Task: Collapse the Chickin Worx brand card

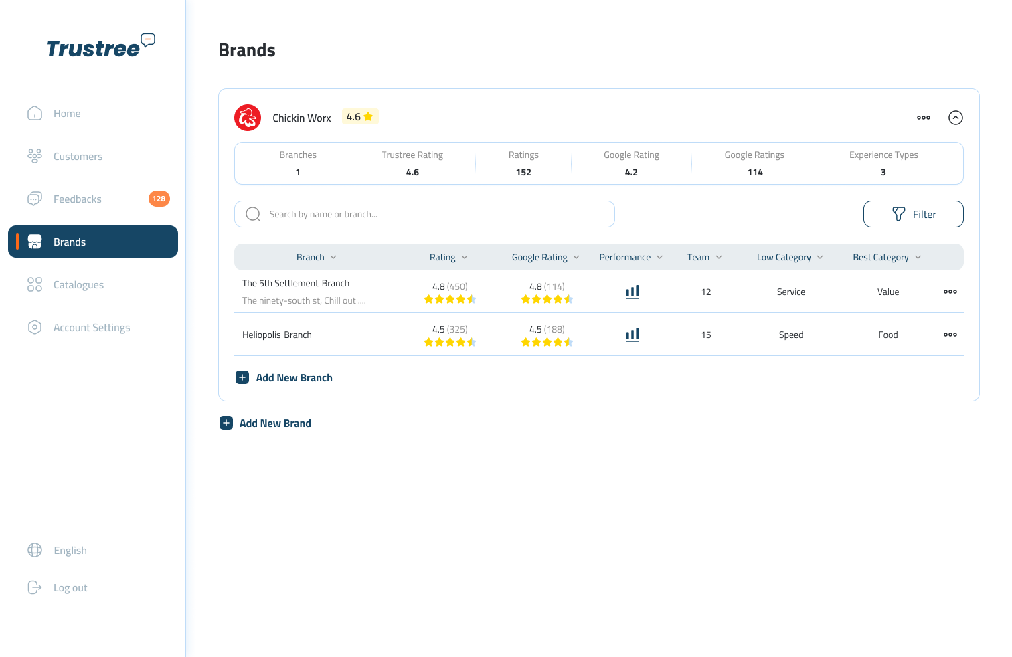Action: click(955, 118)
